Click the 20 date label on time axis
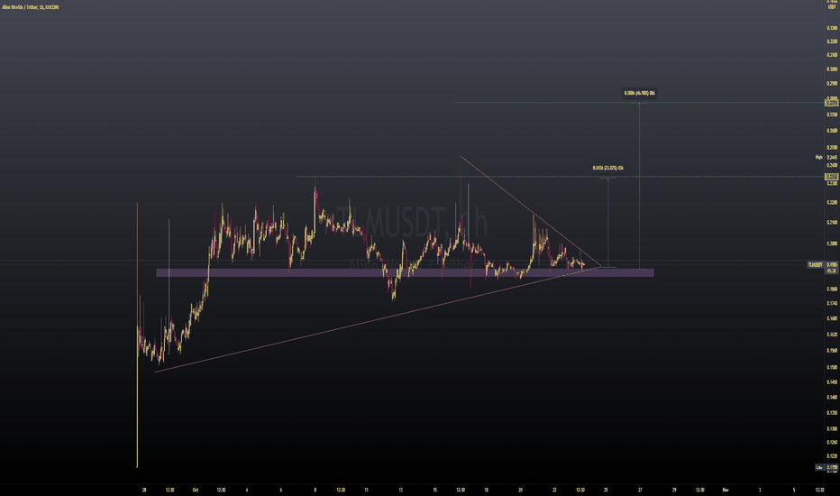840x496 pixels. (520, 490)
